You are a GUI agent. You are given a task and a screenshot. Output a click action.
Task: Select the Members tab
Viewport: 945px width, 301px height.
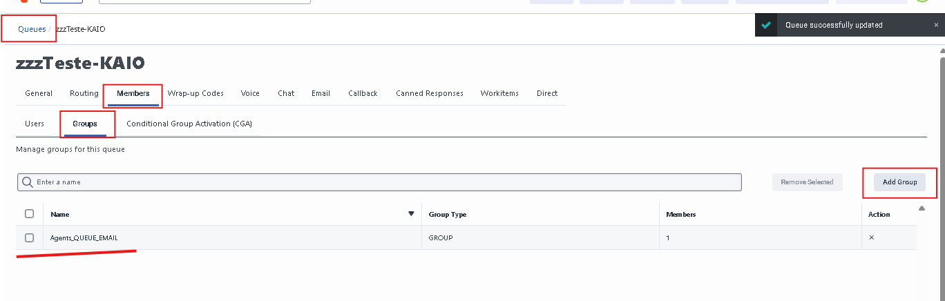pos(133,93)
